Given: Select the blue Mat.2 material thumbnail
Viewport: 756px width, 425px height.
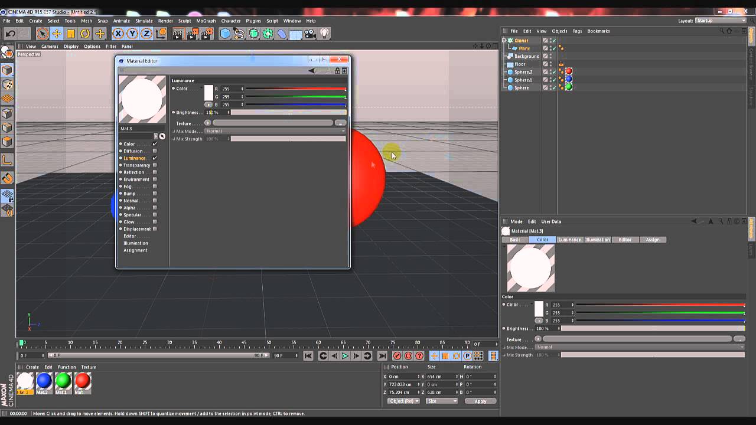Looking at the screenshot, I should 44,381.
